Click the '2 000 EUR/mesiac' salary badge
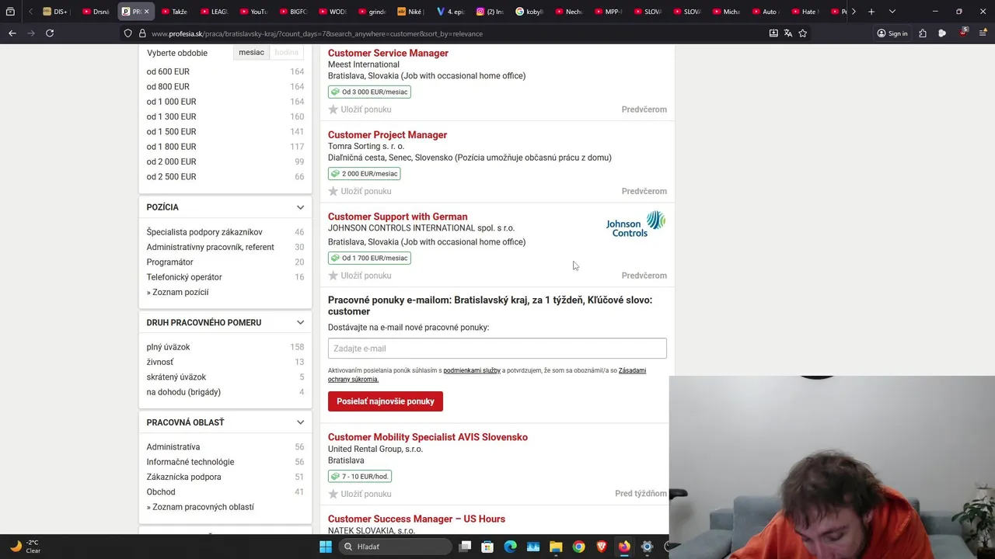Viewport: 995px width, 559px height. [364, 174]
